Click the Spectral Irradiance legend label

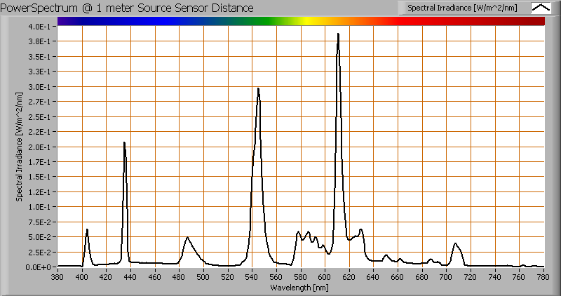[462, 8]
